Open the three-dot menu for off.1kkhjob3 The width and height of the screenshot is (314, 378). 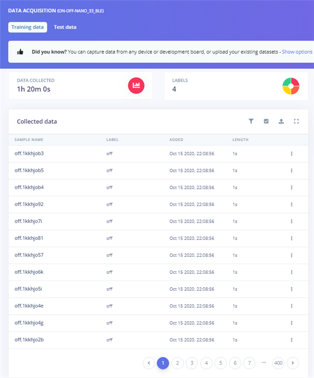(x=292, y=154)
